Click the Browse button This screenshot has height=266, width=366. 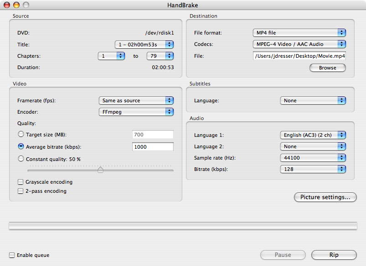click(x=327, y=68)
